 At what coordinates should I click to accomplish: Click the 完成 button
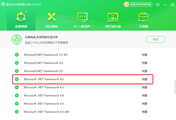coord(155,39)
